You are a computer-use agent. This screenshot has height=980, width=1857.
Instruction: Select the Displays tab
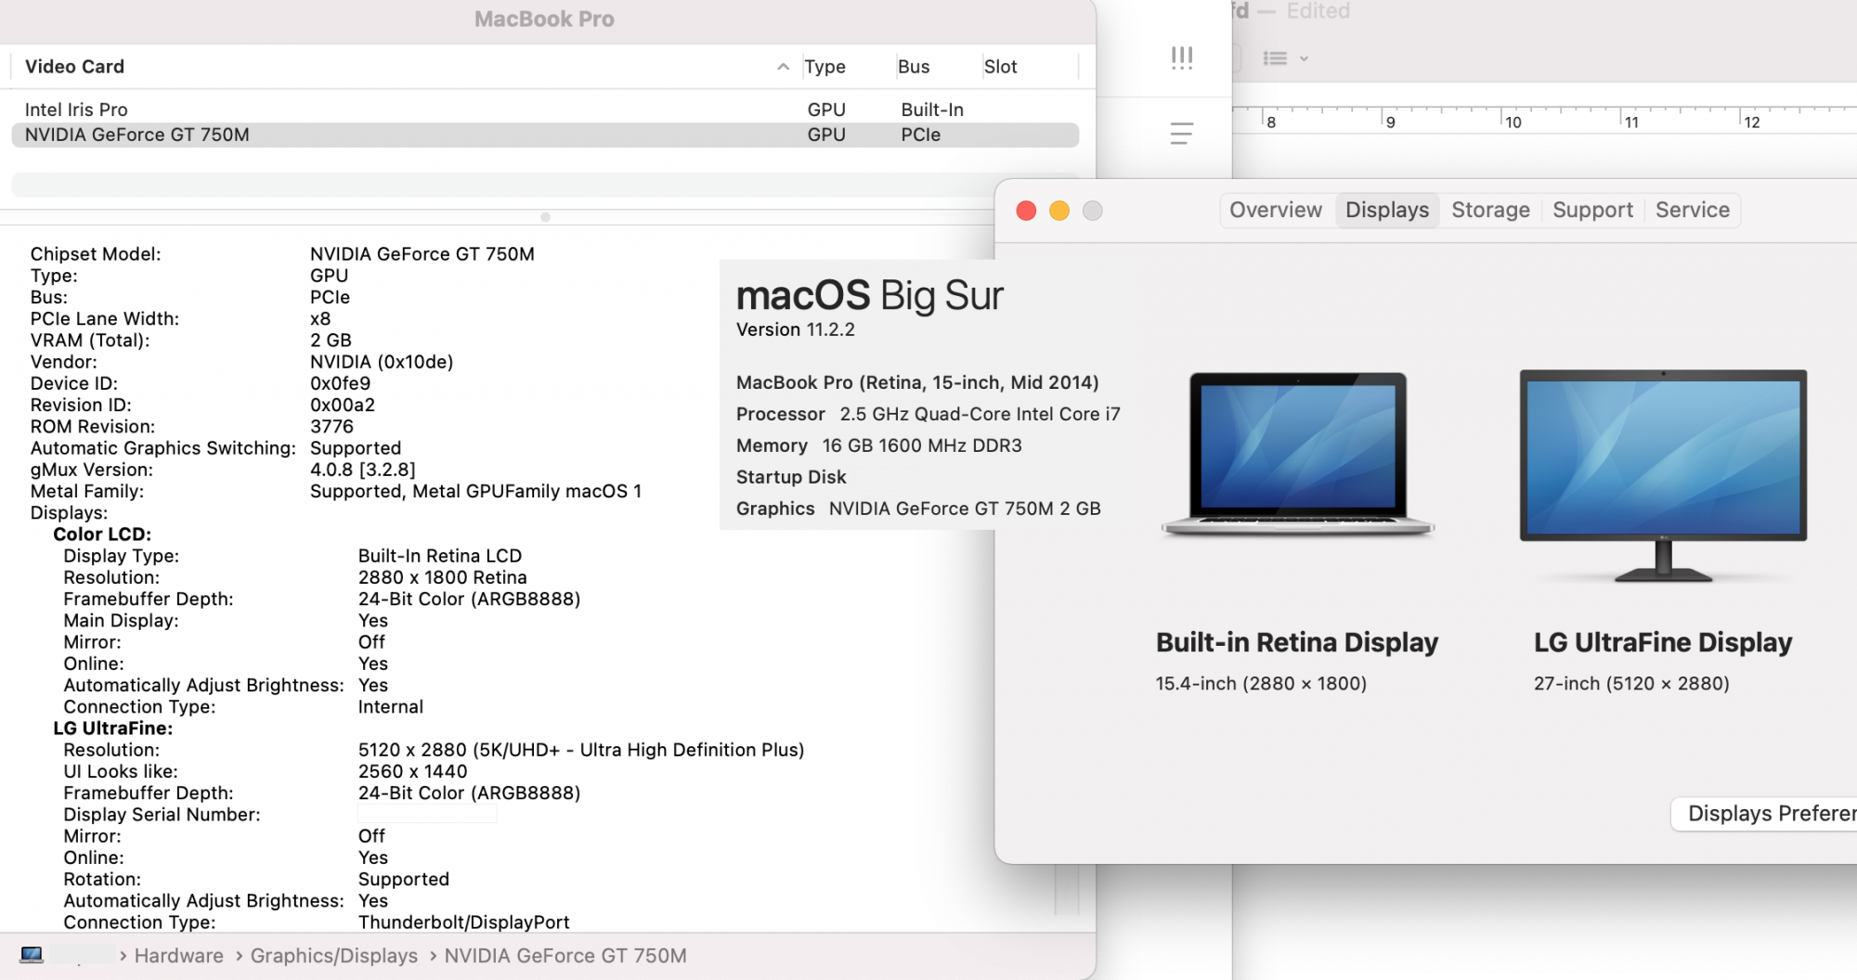pyautogui.click(x=1387, y=210)
